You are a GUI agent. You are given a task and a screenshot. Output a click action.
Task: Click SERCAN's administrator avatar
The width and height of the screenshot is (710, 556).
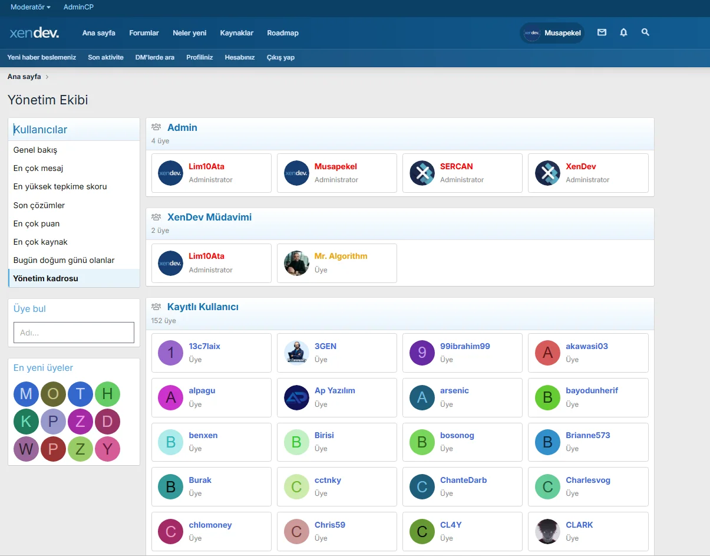[422, 173]
